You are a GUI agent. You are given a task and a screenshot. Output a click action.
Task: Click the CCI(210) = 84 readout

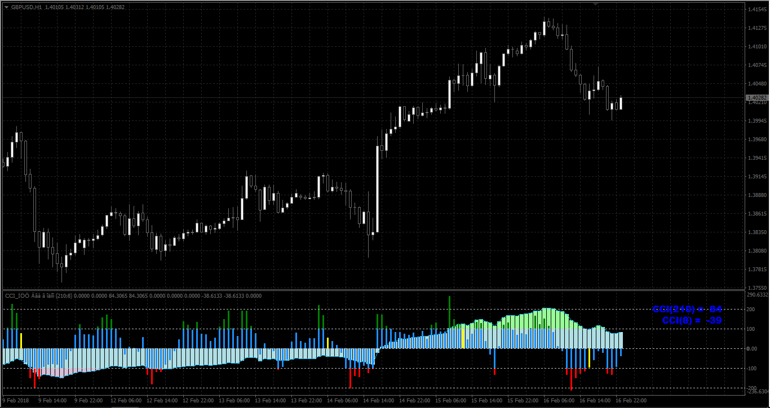click(x=687, y=310)
